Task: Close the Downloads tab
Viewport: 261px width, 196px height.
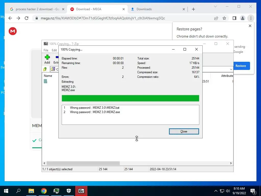Action: coord(184,9)
